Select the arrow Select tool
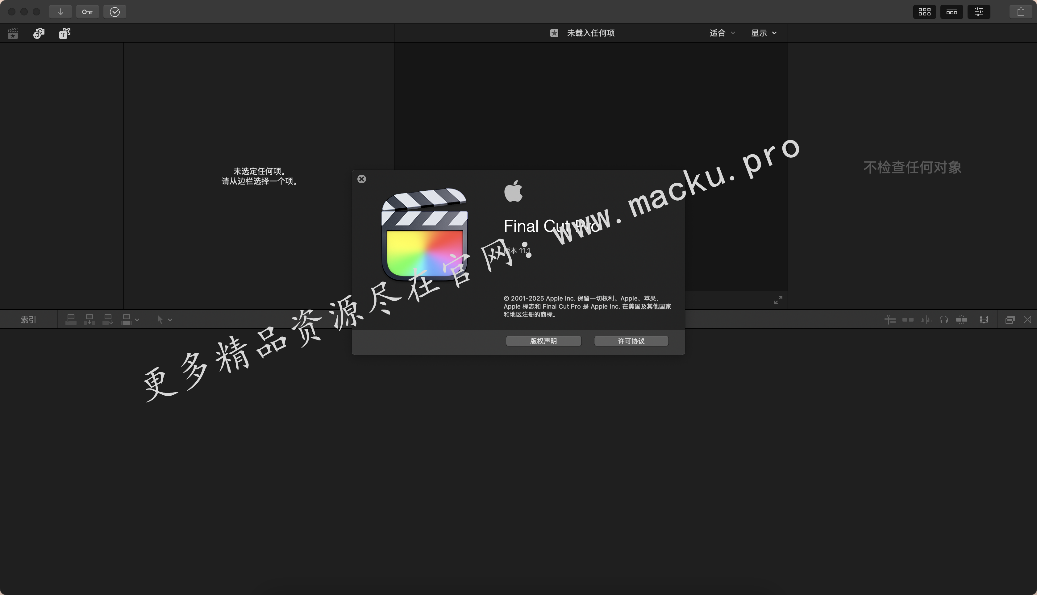 pos(160,320)
